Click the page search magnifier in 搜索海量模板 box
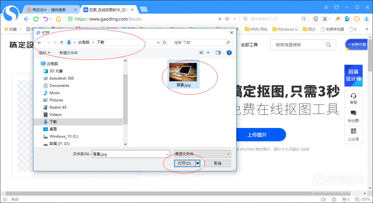 tap(328, 45)
